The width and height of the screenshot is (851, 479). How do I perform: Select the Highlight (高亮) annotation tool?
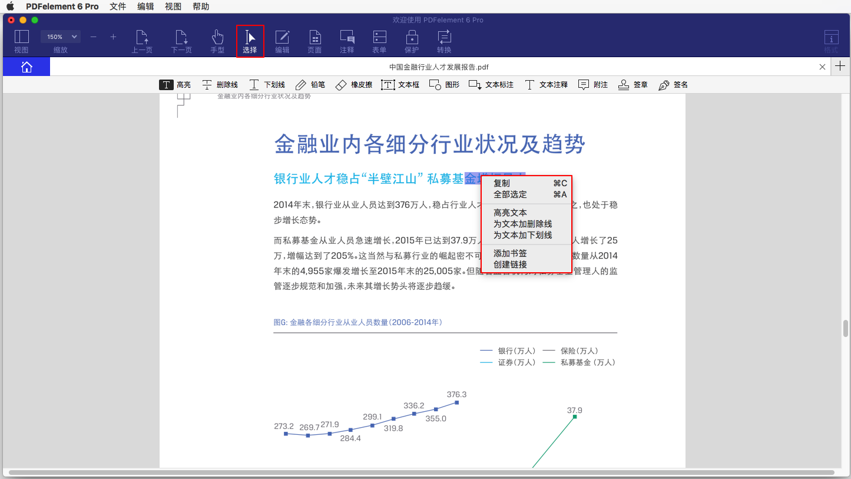coord(175,85)
